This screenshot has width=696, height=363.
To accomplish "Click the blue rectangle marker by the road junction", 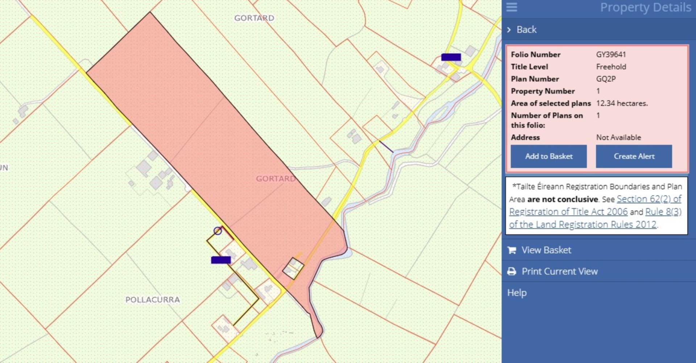I will tap(451, 57).
